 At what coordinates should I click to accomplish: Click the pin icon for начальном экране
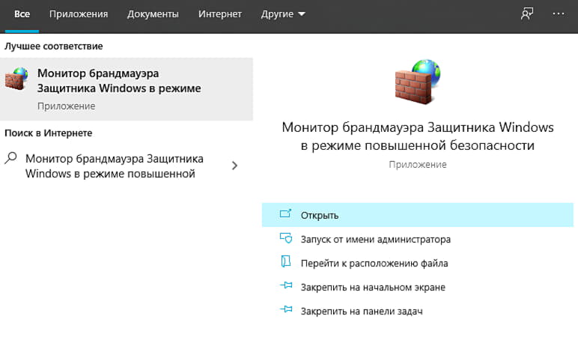pyautogui.click(x=286, y=285)
